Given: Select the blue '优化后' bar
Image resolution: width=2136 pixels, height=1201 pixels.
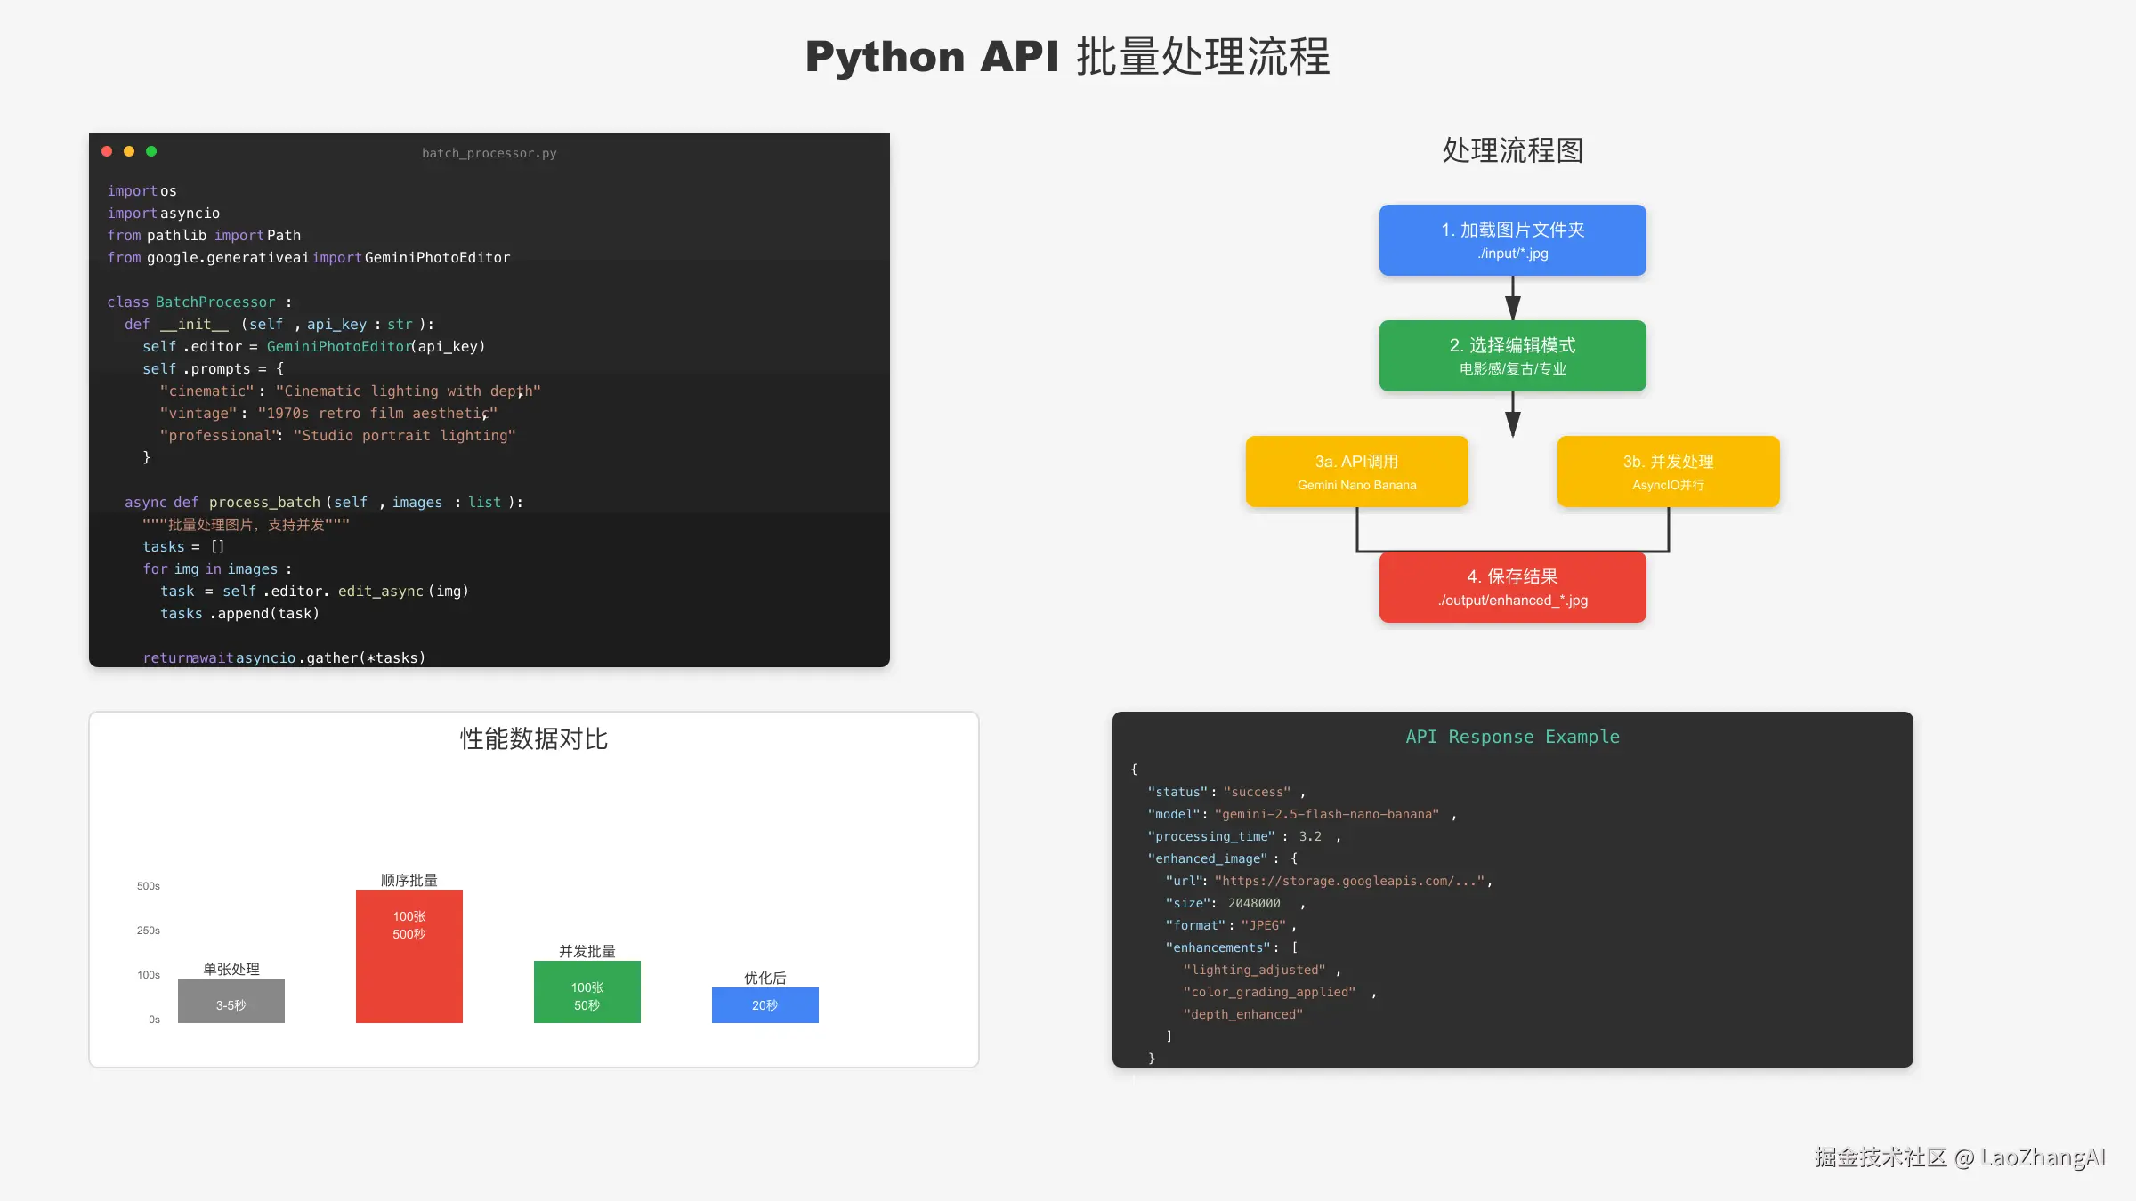Looking at the screenshot, I should pyautogui.click(x=765, y=1005).
